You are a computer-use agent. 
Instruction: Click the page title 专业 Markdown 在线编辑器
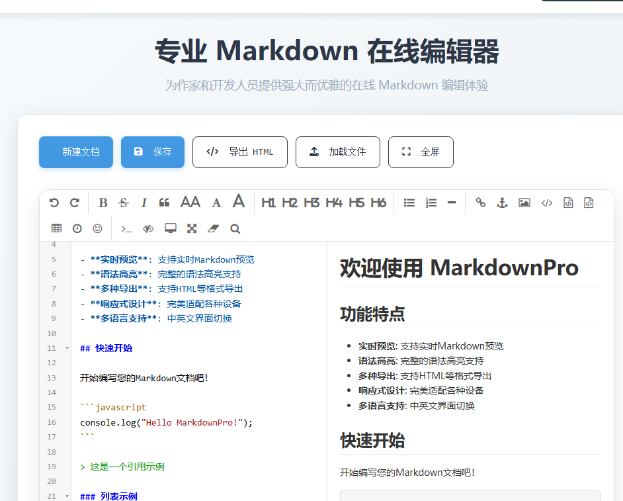click(x=327, y=51)
